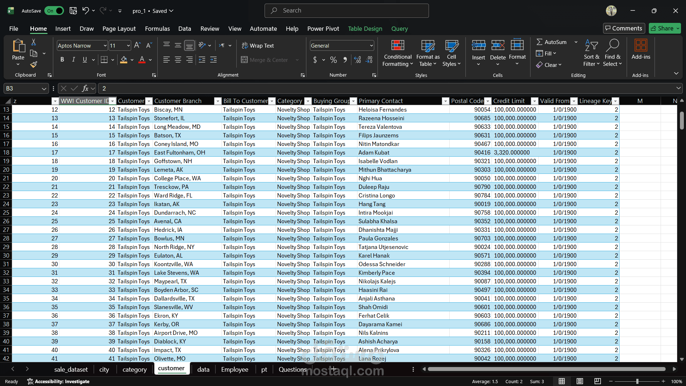The image size is (686, 386).
Task: Open Primary Contact column filter dropdown
Action: pyautogui.click(x=445, y=101)
